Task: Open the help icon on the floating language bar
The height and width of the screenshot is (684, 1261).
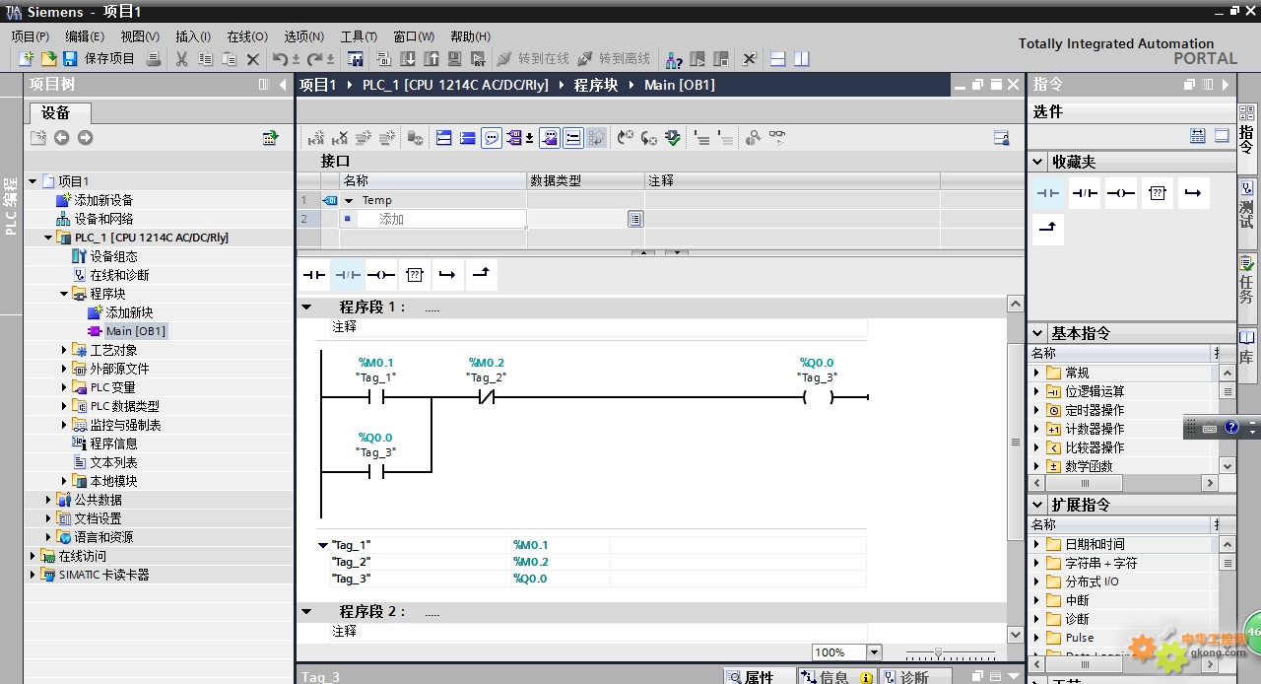Action: click(x=1231, y=428)
